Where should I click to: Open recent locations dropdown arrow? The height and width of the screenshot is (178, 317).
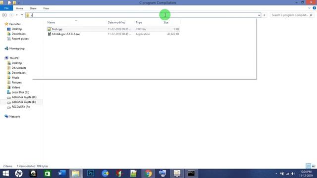17,15
